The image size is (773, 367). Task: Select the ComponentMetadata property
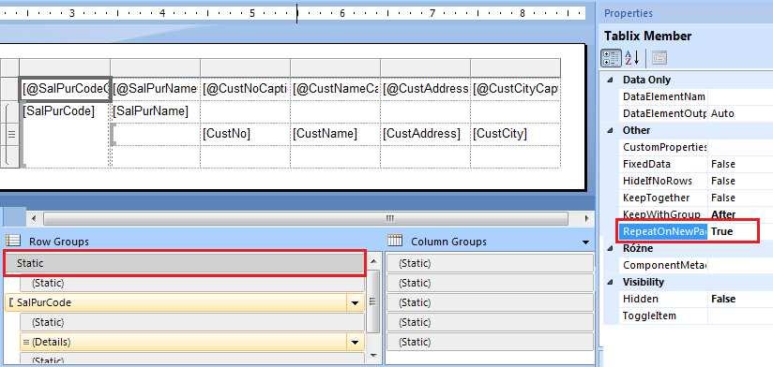coord(663,265)
